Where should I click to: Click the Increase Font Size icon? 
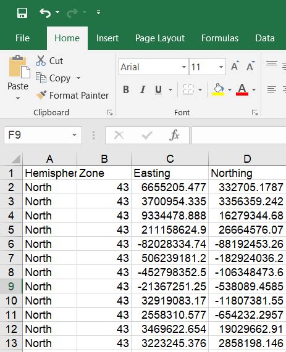point(235,66)
